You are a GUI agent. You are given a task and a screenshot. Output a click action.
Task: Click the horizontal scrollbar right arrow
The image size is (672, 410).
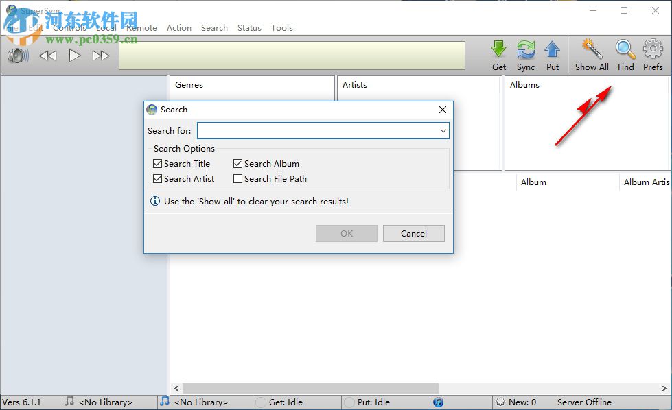pyautogui.click(x=664, y=388)
